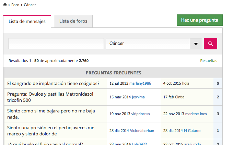Click date '15 mar 2014'

click(x=120, y=97)
